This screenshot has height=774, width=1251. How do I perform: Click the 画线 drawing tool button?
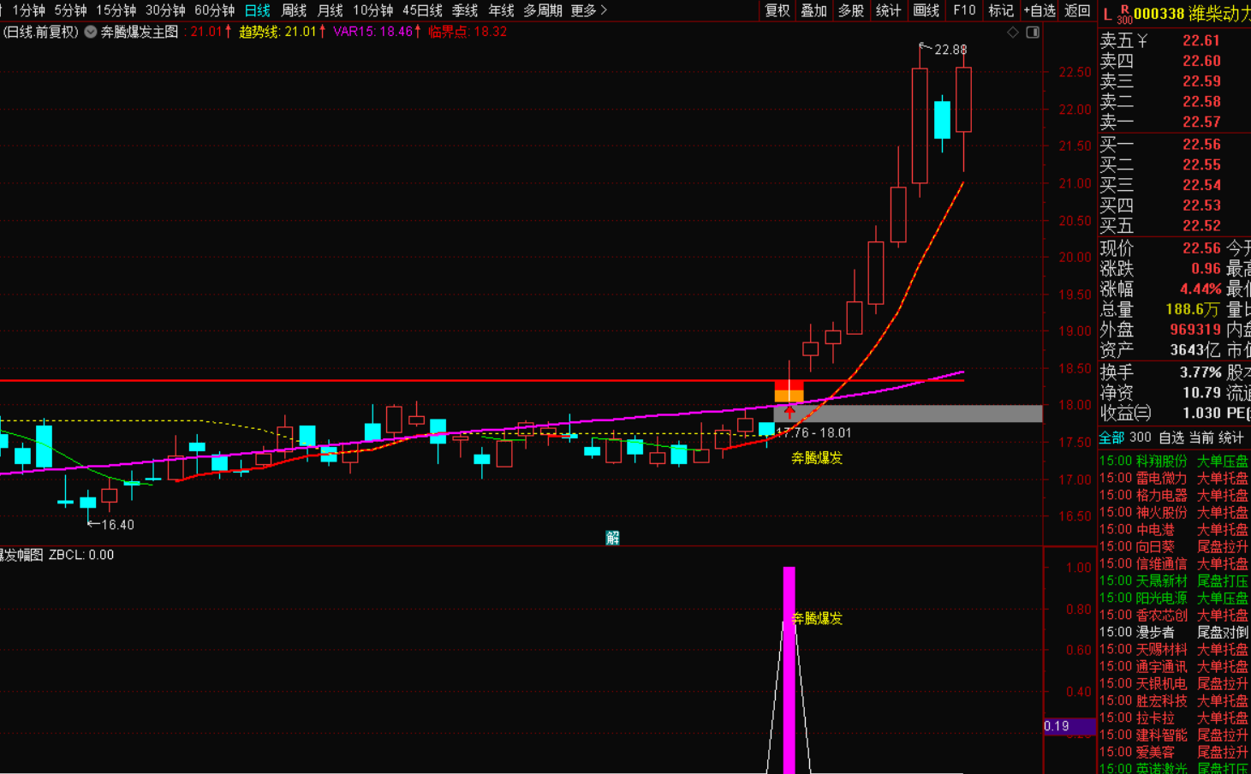(x=926, y=10)
